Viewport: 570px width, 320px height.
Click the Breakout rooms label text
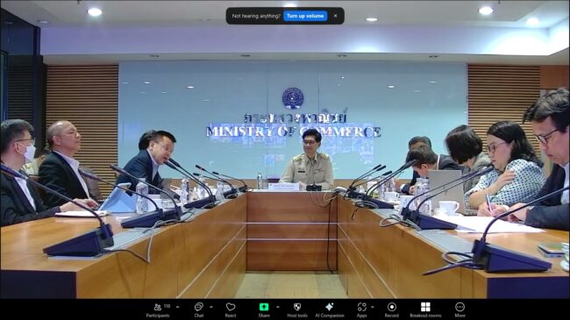point(425,316)
